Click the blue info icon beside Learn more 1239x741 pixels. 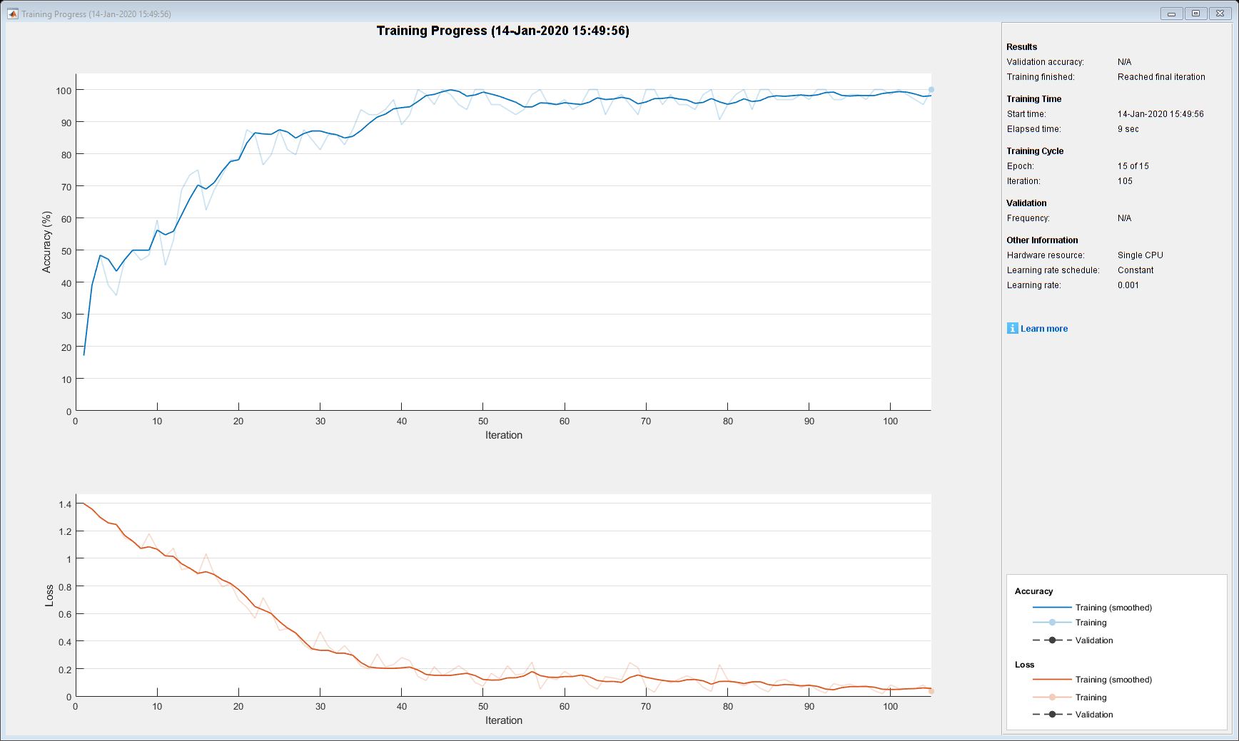click(1012, 328)
